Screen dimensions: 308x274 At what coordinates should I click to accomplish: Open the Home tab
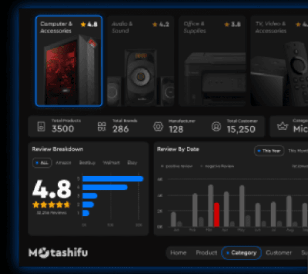click(x=178, y=253)
